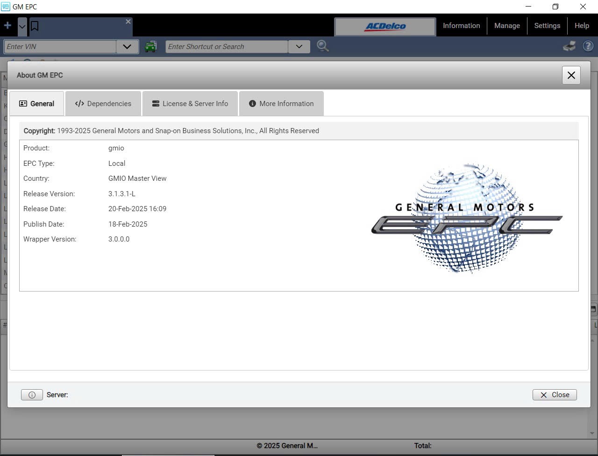Image resolution: width=598 pixels, height=456 pixels.
Task: Open the Settings menu
Action: (x=547, y=26)
